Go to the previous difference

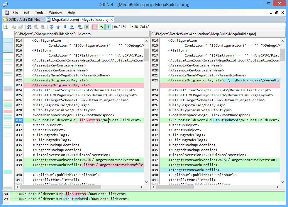click(x=58, y=27)
